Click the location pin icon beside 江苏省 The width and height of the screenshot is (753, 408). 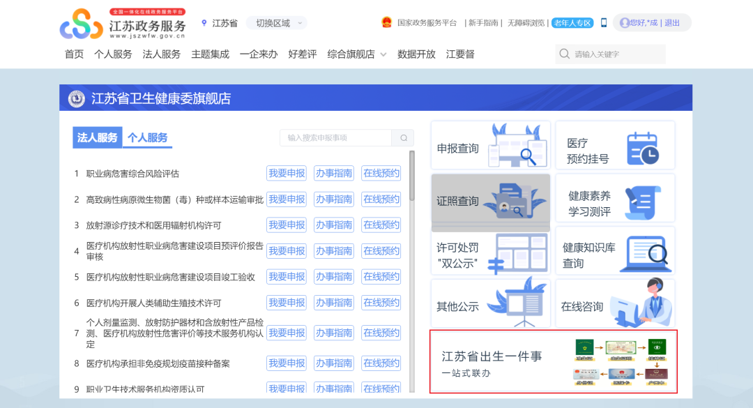tap(204, 23)
